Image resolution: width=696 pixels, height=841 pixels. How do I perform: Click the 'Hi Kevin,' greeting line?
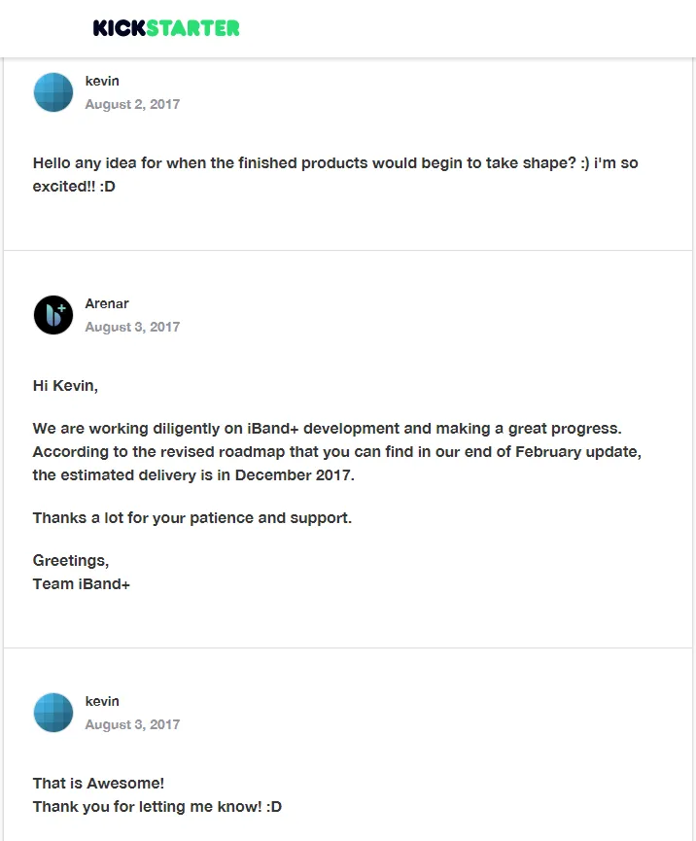(65, 386)
